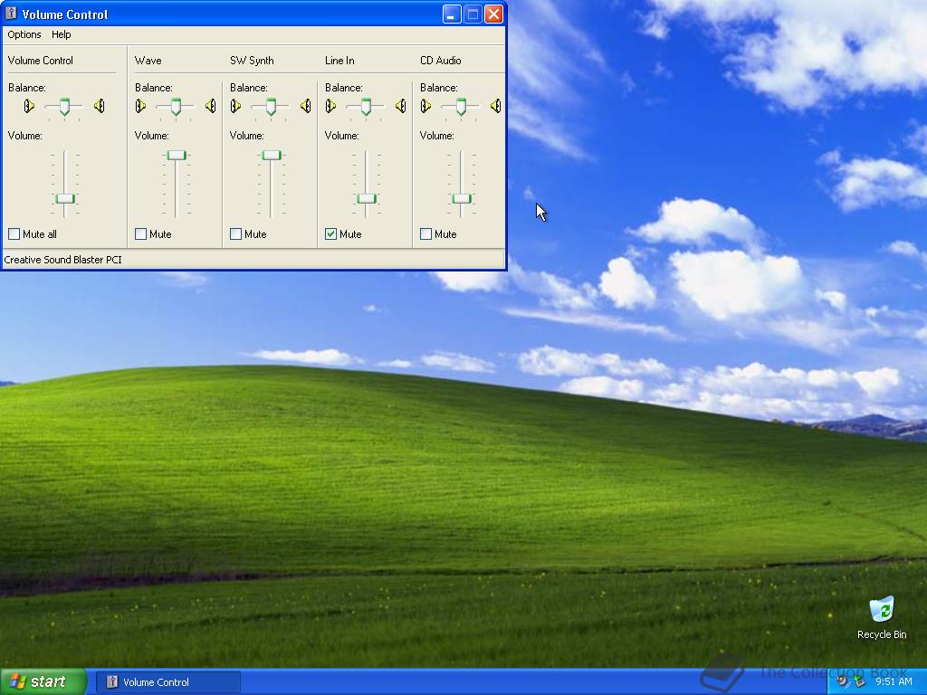The height and width of the screenshot is (695, 927).
Task: Click the Wave volume slider thumb
Action: click(177, 156)
